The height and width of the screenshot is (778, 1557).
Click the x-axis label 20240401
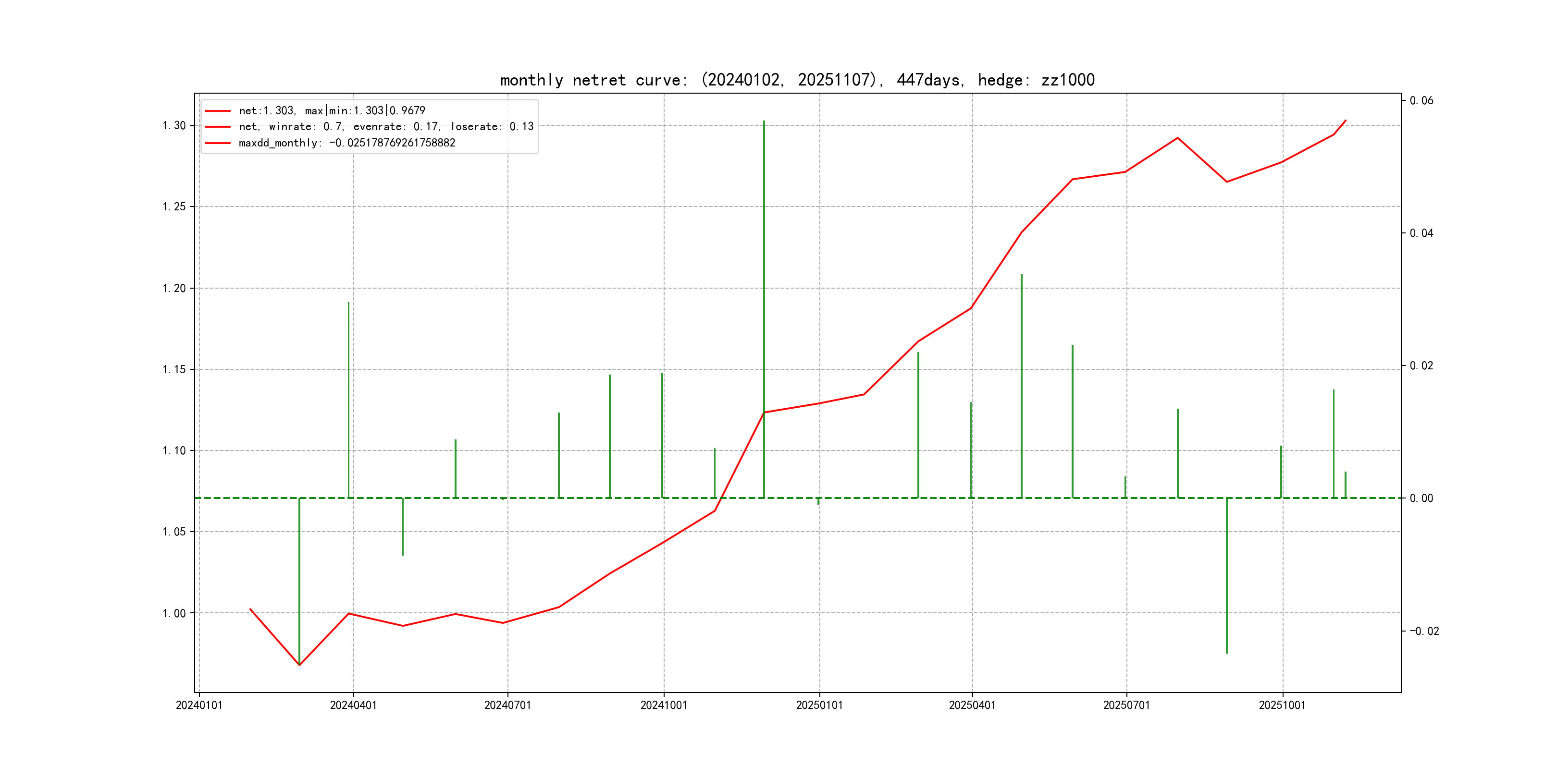(353, 705)
